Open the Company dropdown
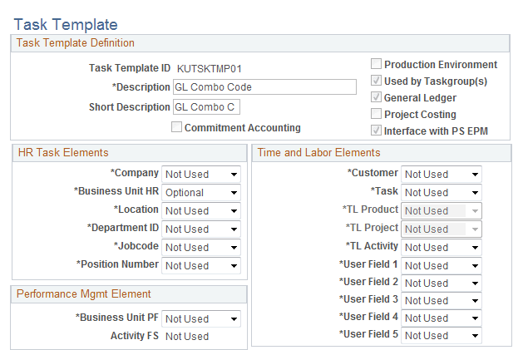Image resolution: width=528 pixels, height=350 pixels. point(201,175)
